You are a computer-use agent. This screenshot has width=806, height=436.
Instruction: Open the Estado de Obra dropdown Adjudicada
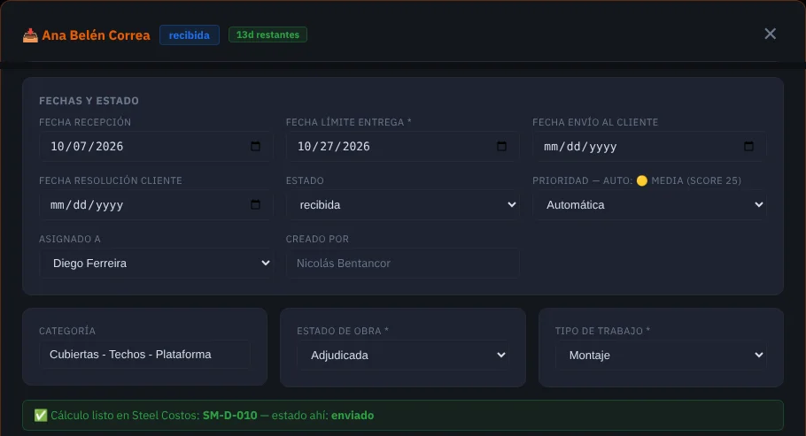[402, 355]
